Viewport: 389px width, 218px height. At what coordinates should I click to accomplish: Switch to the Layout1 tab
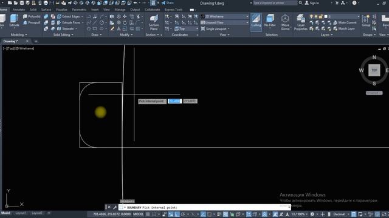coord(21,213)
